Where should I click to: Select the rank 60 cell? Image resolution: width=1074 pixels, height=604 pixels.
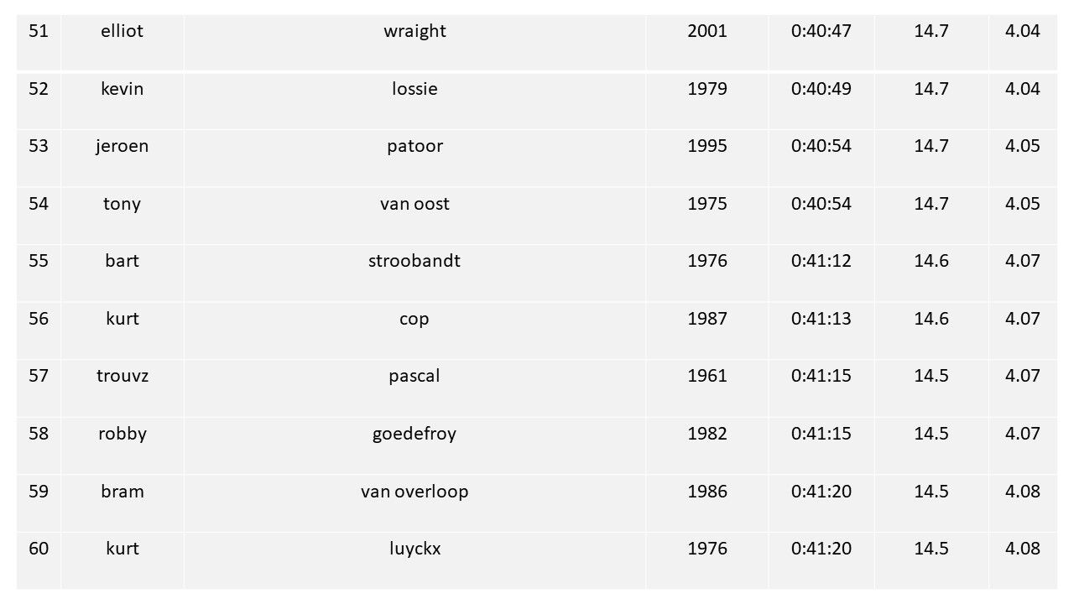pos(39,549)
